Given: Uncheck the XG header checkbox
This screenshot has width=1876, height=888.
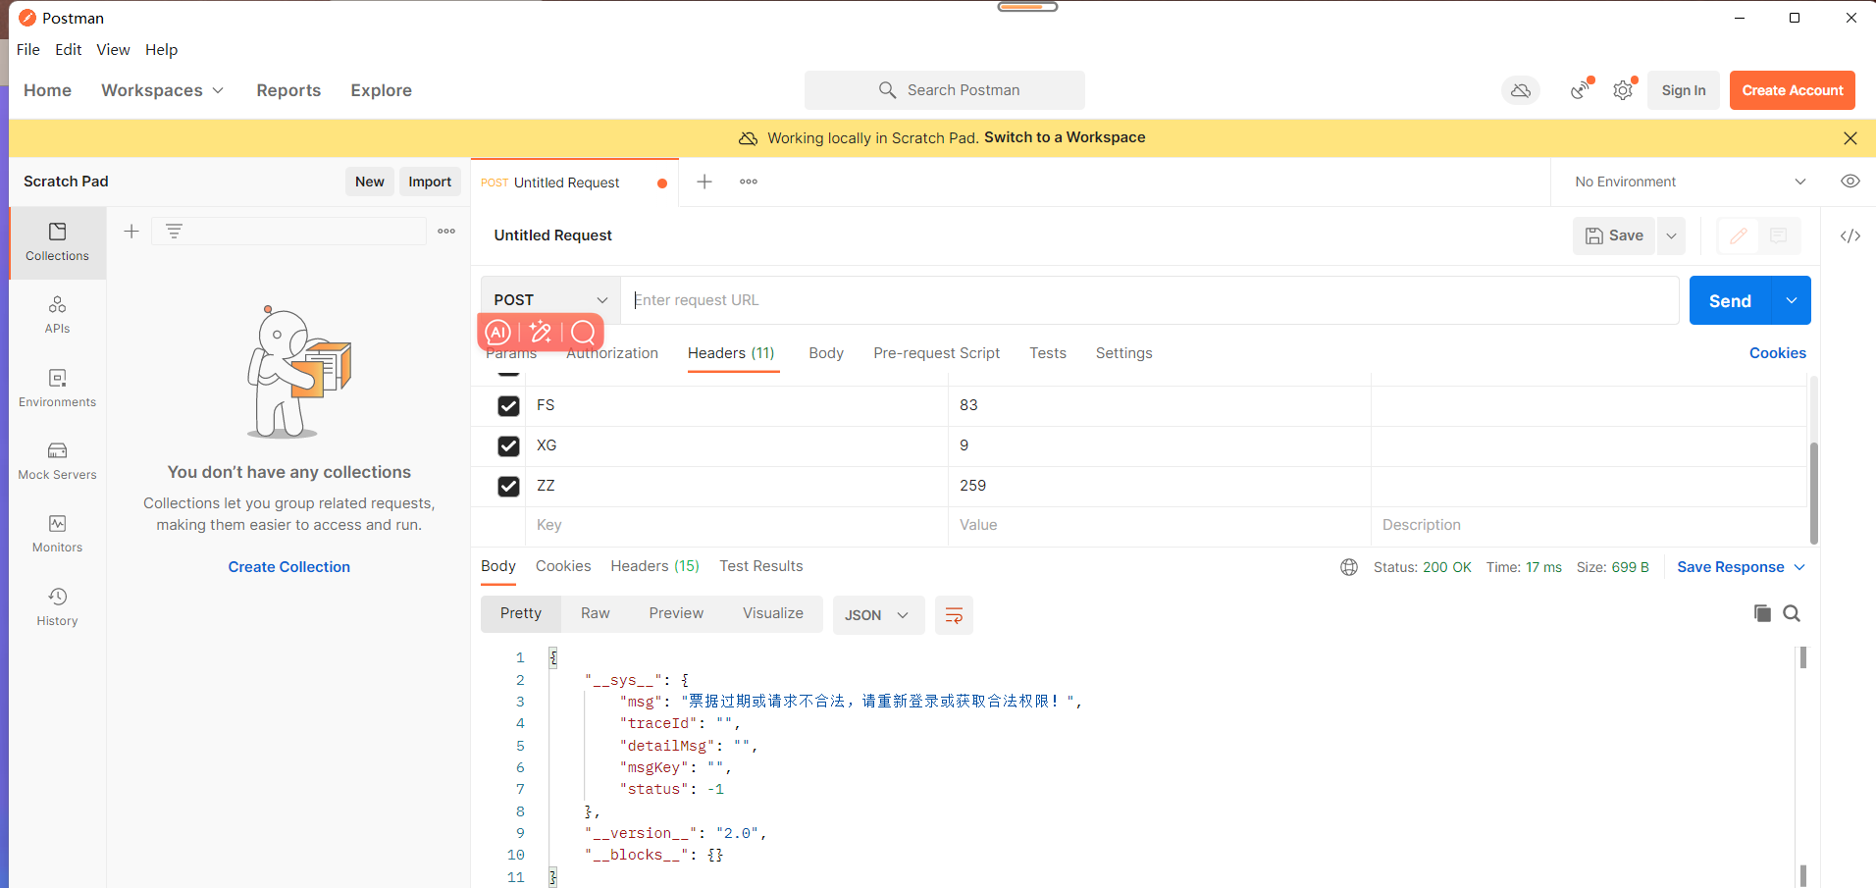Looking at the screenshot, I should [508, 445].
